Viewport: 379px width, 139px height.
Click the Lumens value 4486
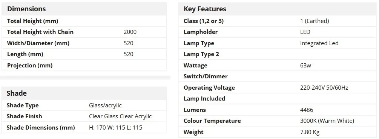tap(307, 110)
